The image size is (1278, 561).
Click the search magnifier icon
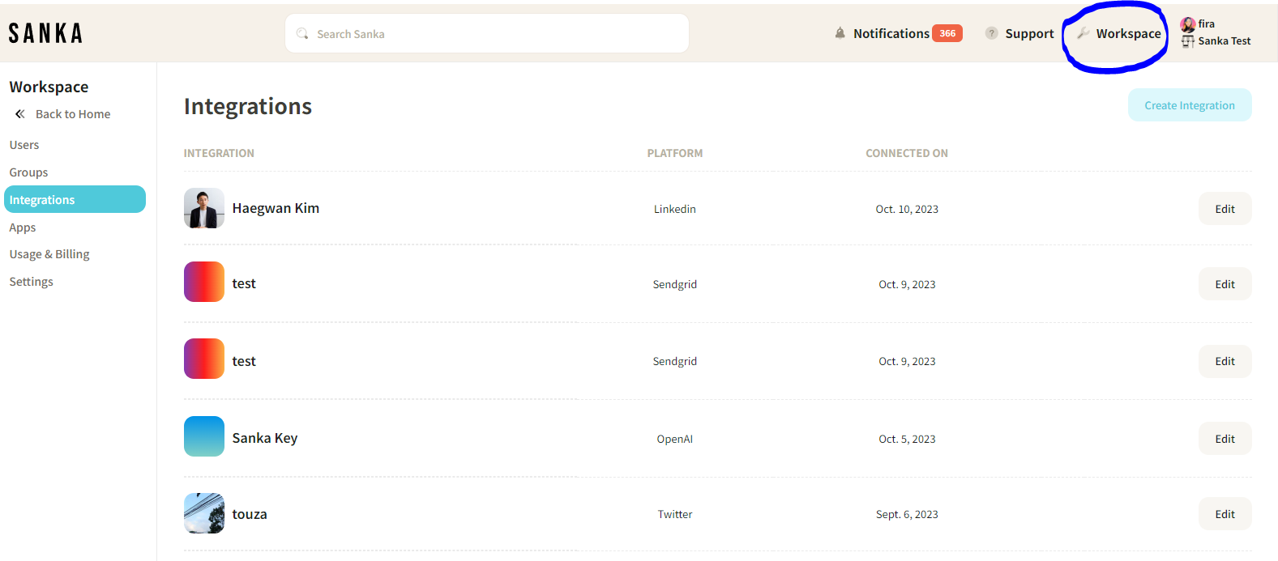(x=302, y=34)
